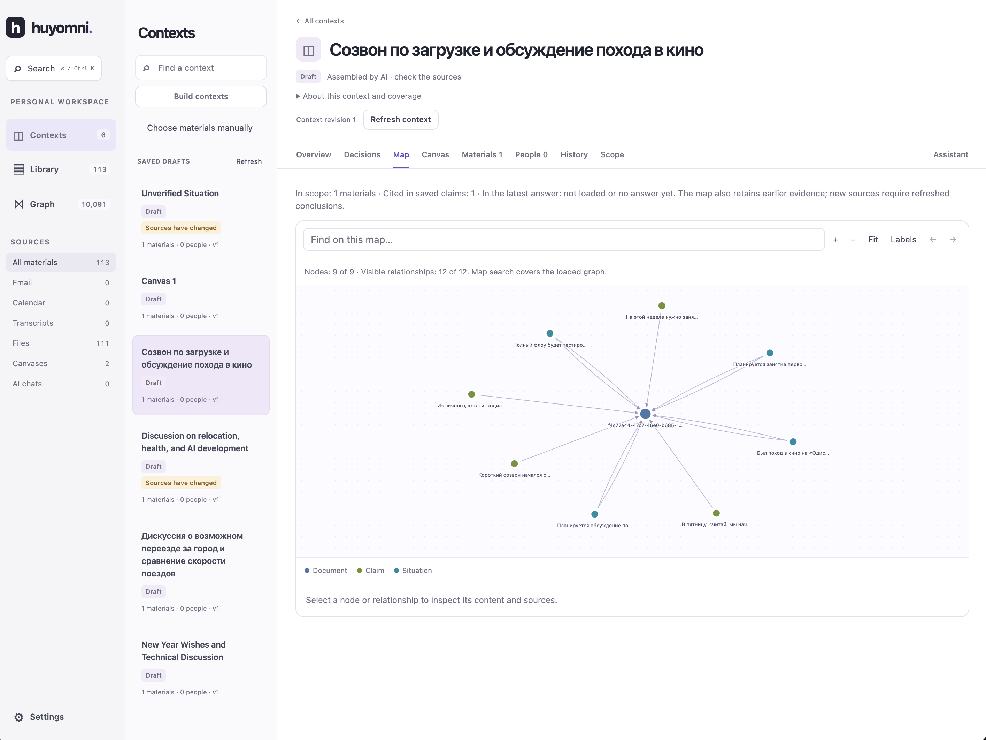Filter sources by Calendar
This screenshot has width=986, height=740.
tap(61, 303)
